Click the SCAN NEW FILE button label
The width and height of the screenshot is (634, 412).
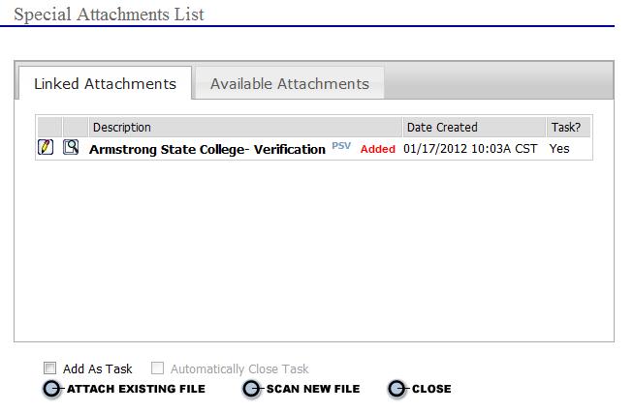[313, 389]
